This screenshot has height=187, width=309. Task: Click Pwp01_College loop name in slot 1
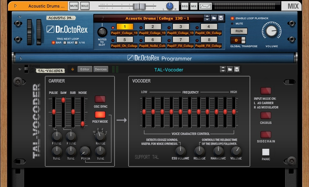click(x=124, y=33)
